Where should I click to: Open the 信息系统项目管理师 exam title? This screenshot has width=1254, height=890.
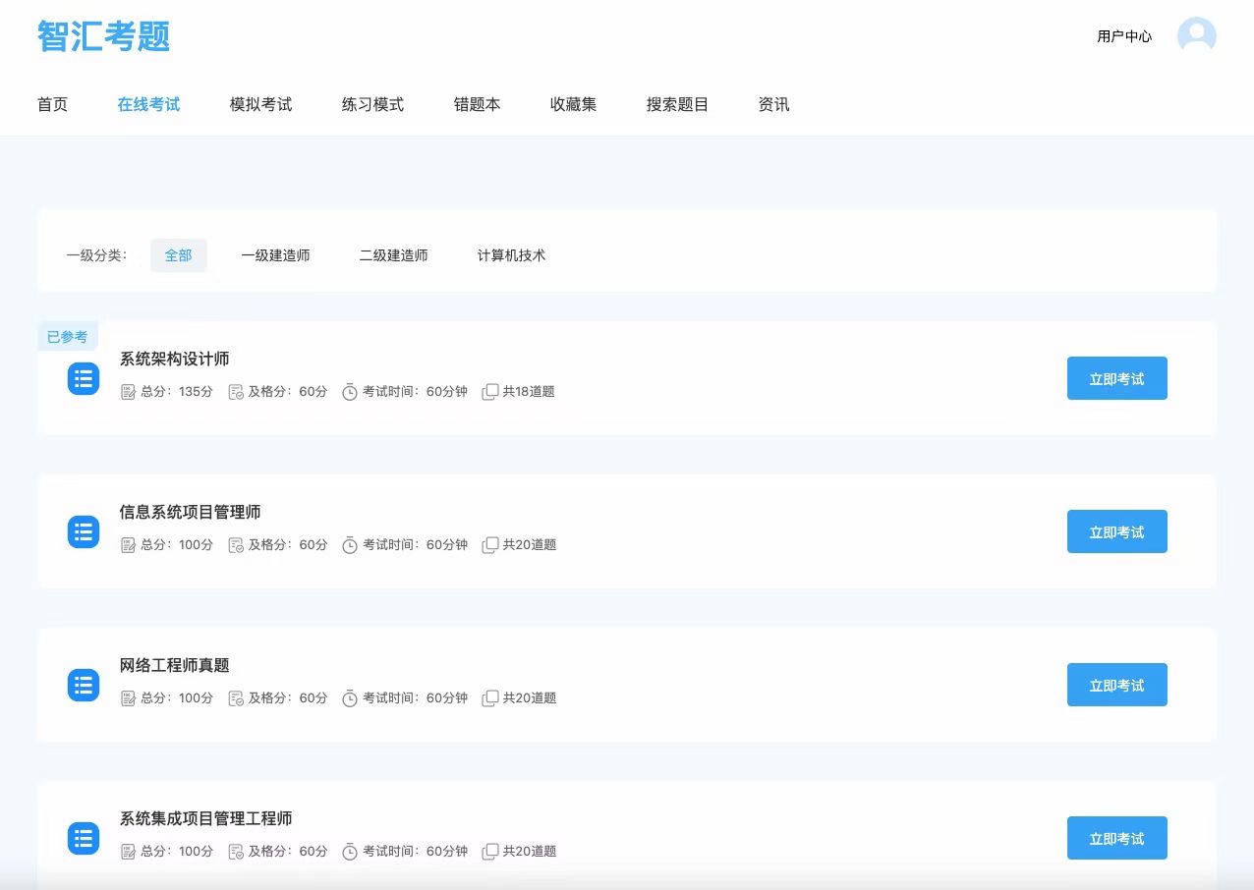tap(190, 512)
